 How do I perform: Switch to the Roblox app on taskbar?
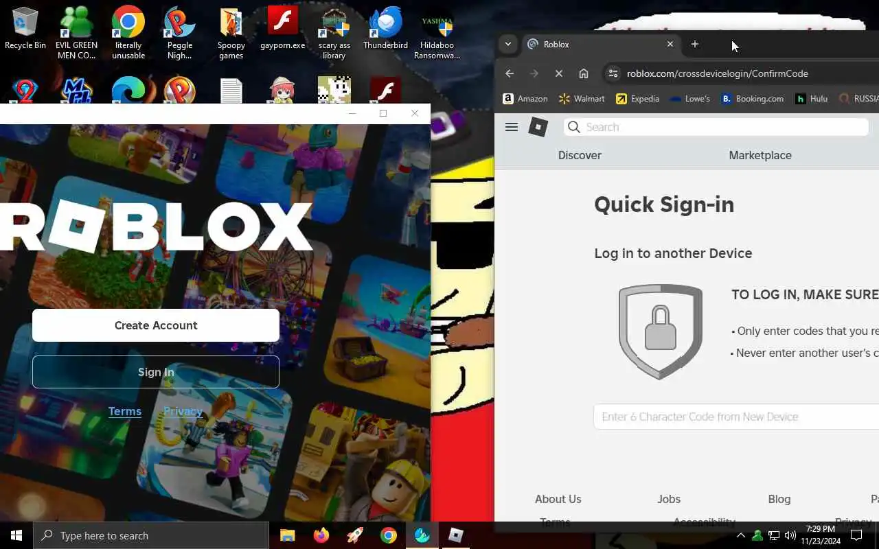click(456, 535)
